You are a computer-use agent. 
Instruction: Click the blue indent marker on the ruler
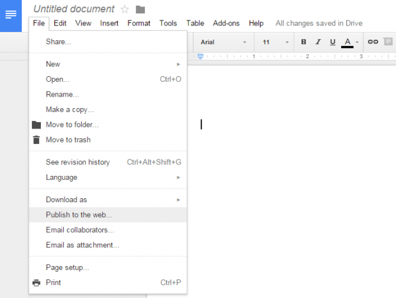pyautogui.click(x=200, y=57)
